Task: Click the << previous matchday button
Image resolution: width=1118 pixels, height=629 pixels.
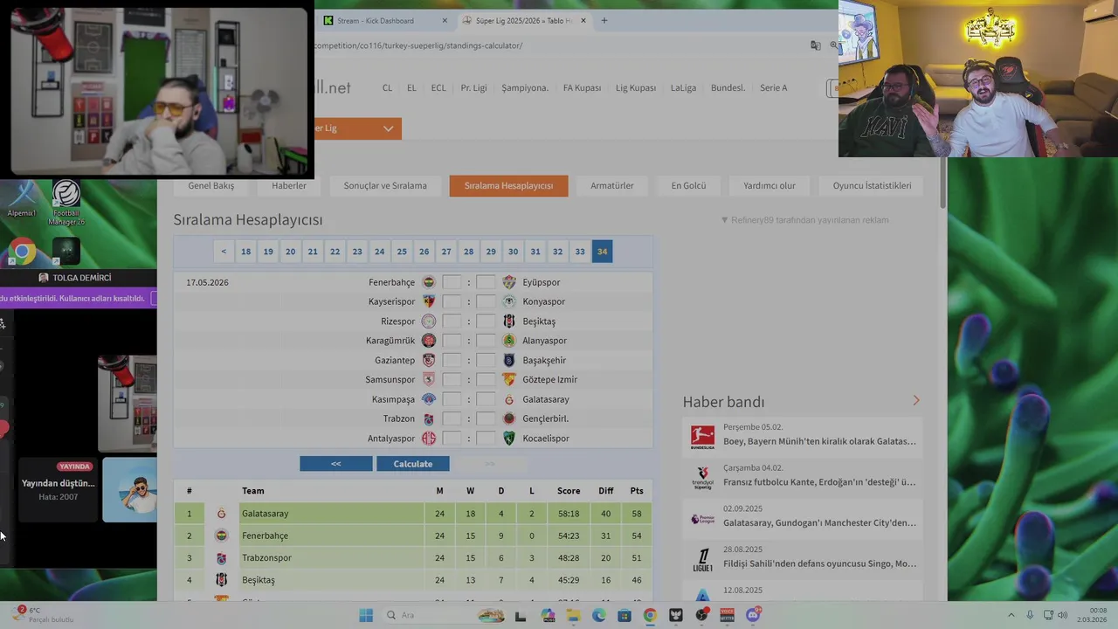Action: tap(336, 464)
